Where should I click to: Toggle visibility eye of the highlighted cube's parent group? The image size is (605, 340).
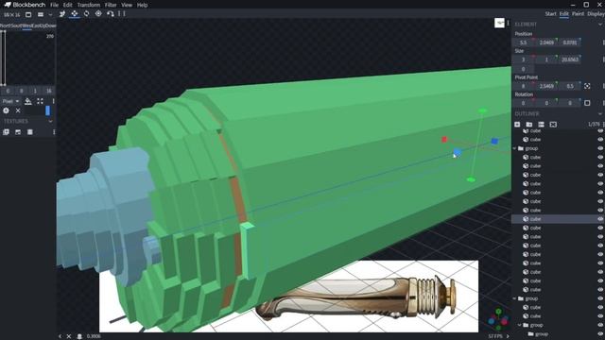[600, 148]
